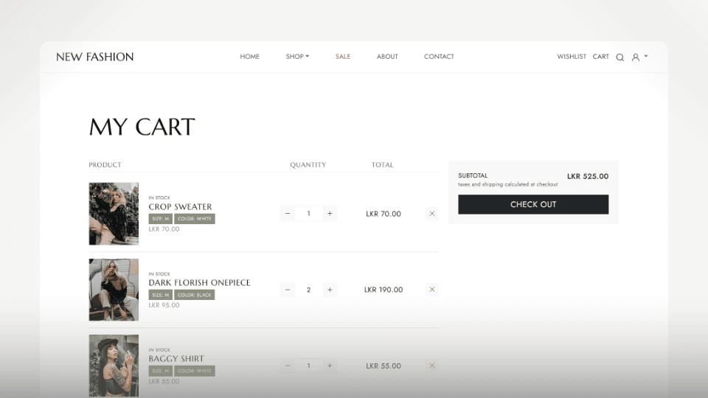Click the MY CART heading
Viewport: 708px width, 398px height.
point(142,127)
